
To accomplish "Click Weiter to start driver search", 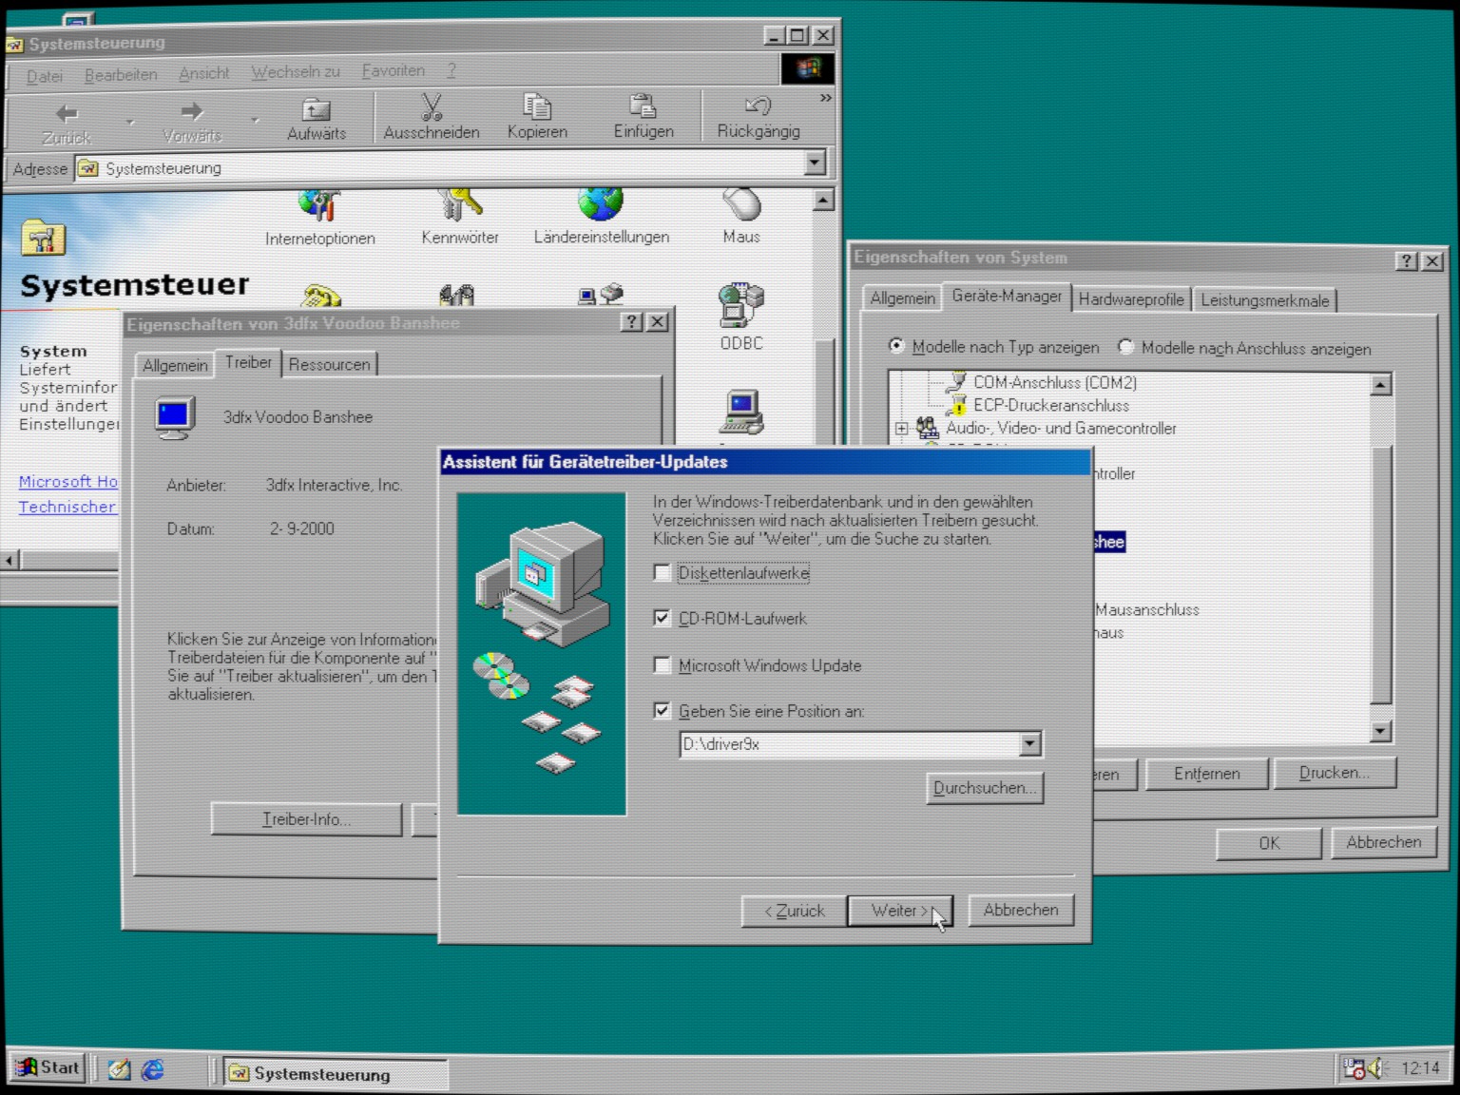I will point(898,911).
